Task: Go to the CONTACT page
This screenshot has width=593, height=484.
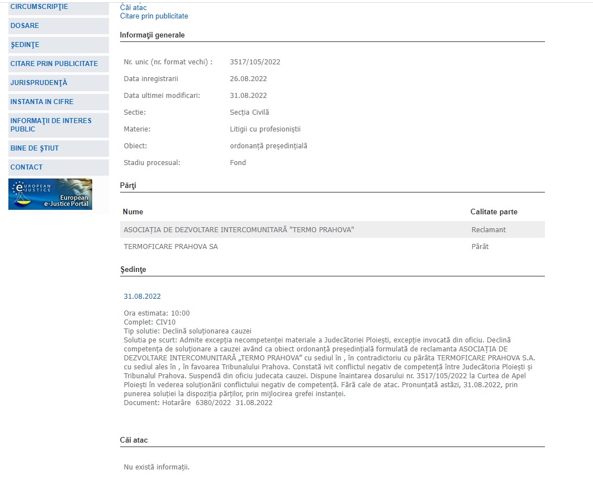Action: [26, 167]
